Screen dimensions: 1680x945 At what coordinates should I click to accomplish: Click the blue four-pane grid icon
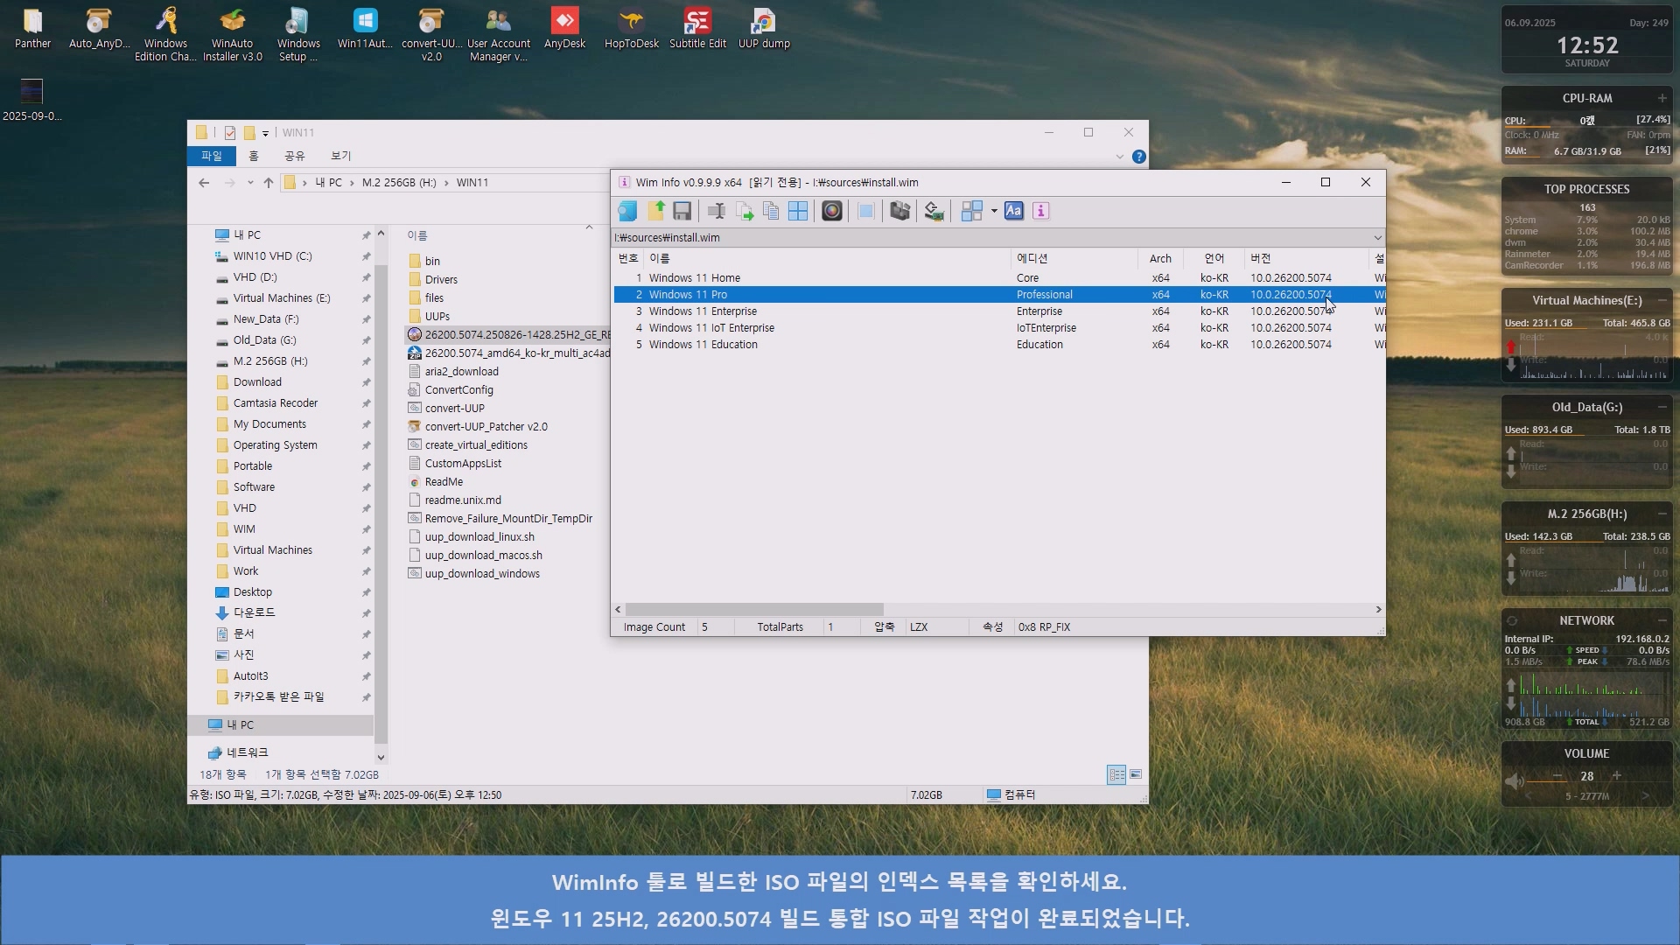click(x=798, y=211)
